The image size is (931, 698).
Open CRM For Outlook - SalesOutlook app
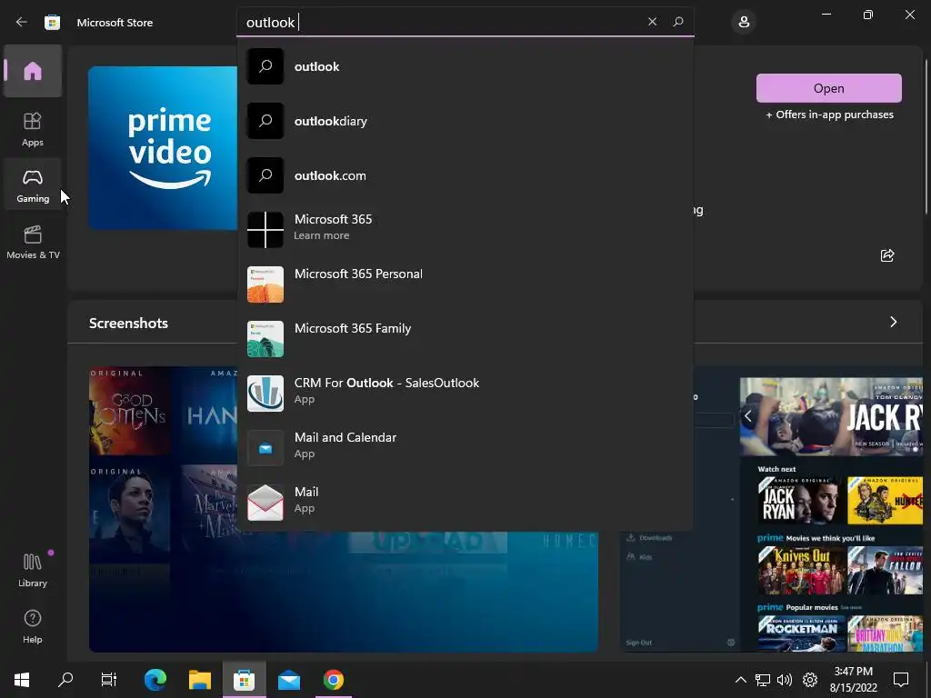465,394
